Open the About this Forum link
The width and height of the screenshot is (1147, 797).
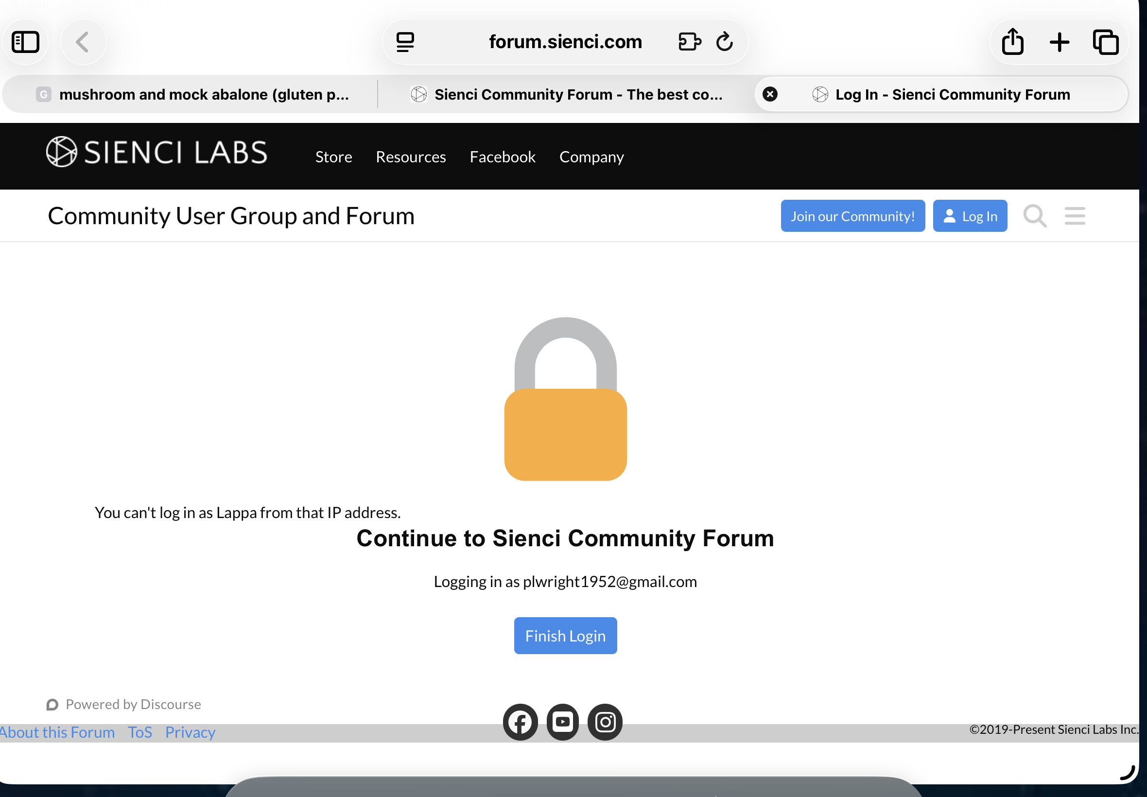56,732
